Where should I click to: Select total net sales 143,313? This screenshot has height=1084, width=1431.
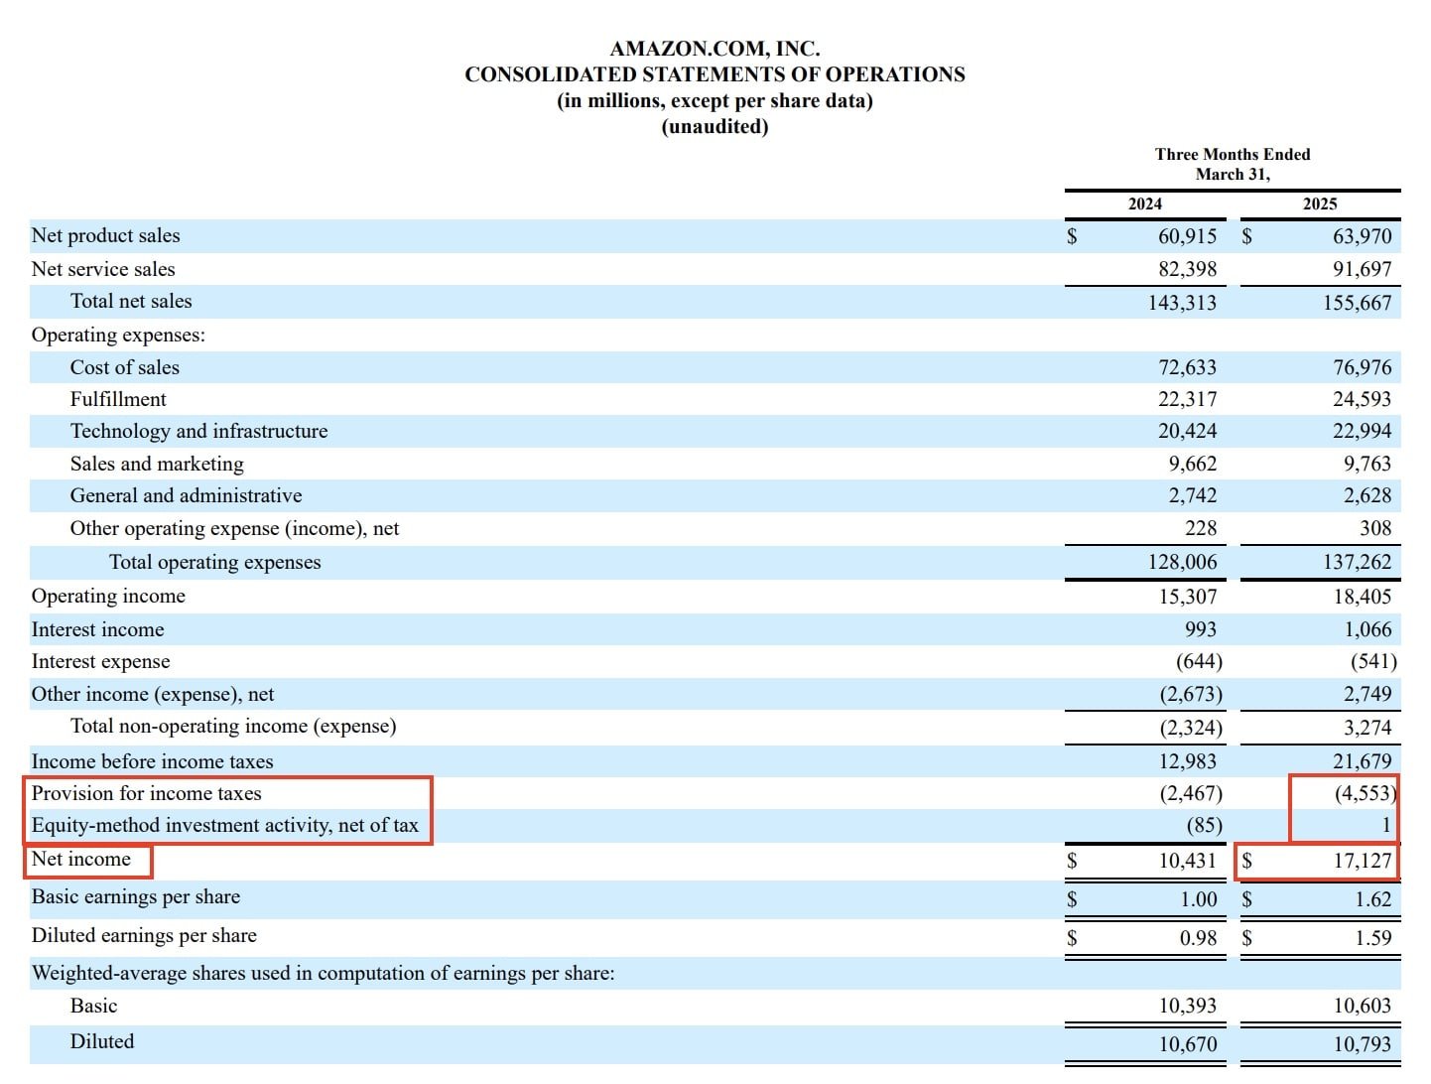[x=1182, y=303]
